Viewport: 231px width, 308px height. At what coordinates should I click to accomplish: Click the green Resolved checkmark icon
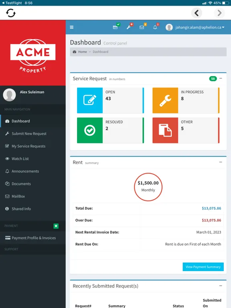[90, 130]
